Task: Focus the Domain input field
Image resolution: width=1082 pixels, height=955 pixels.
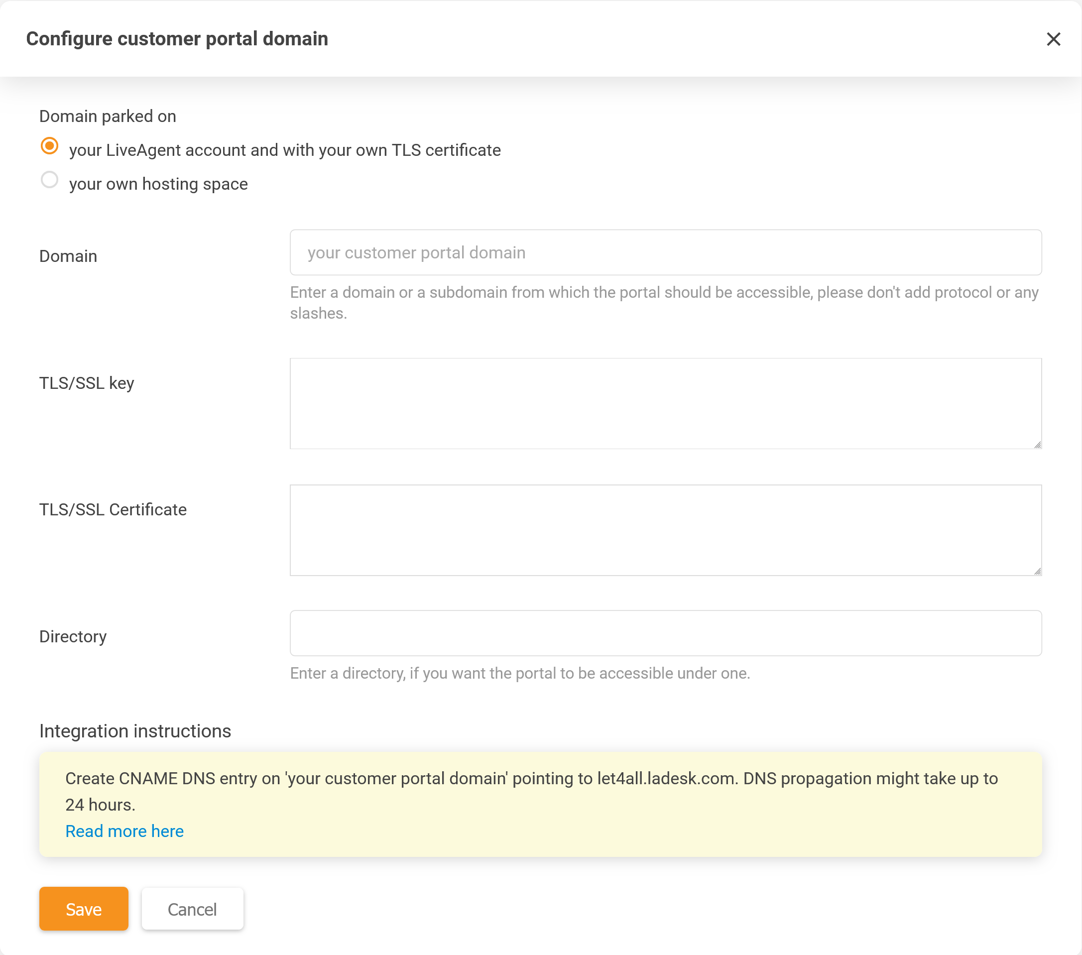Action: click(665, 252)
